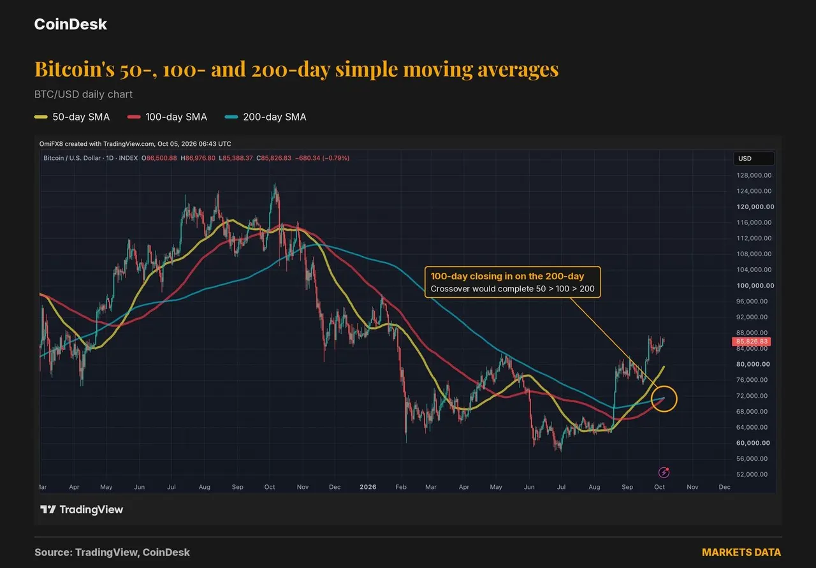Screen dimensions: 816x568
Task: Click the 2026 year label on time axis
Action: tap(368, 487)
